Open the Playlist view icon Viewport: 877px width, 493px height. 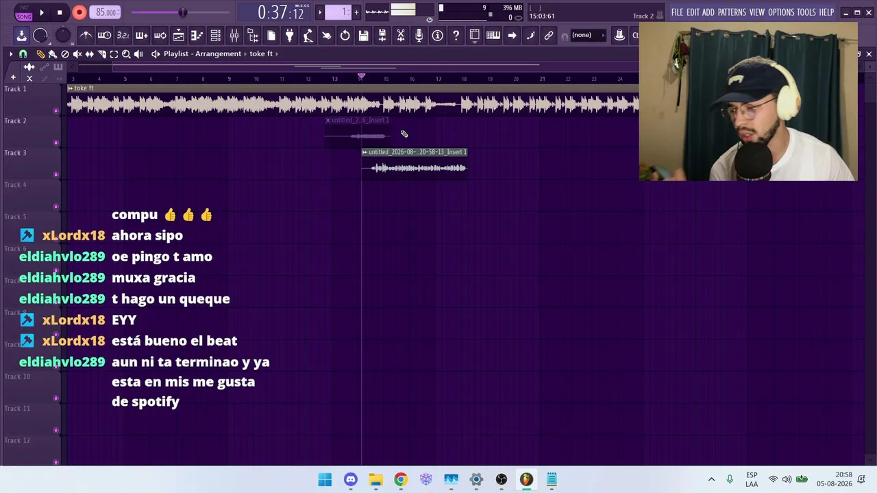coord(178,36)
